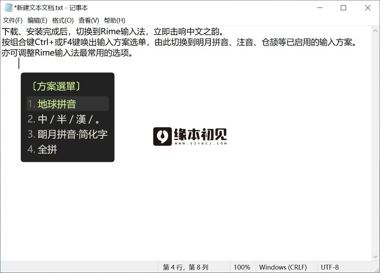Click the 100% zoom status entry

(242, 267)
